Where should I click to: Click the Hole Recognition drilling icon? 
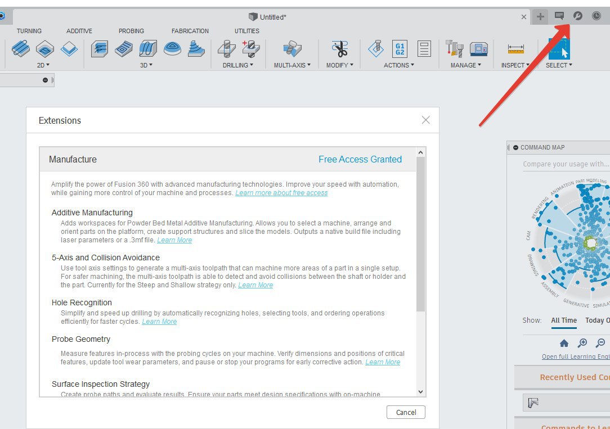click(251, 48)
